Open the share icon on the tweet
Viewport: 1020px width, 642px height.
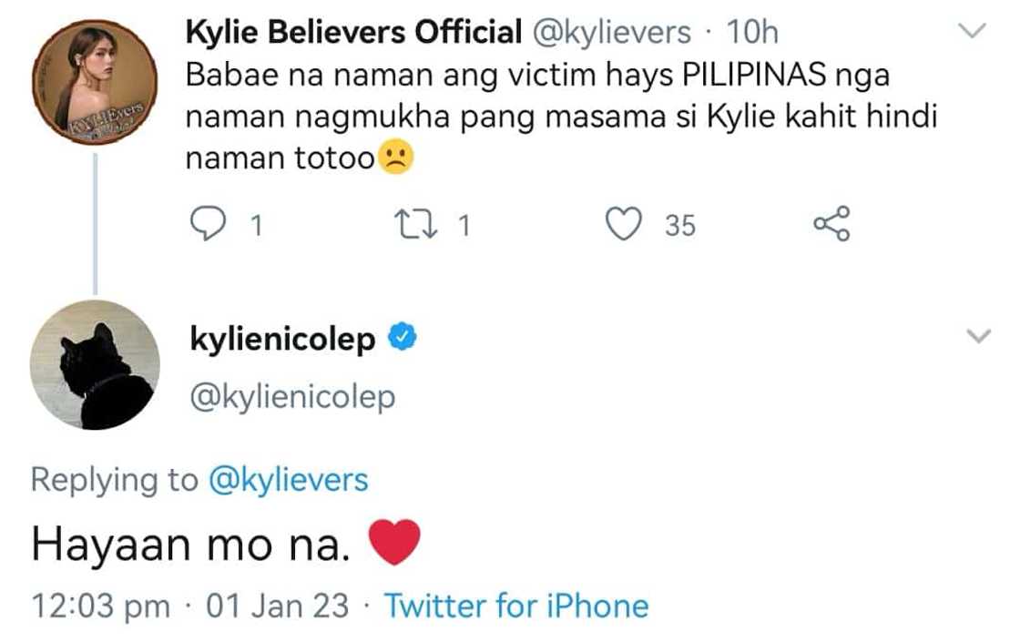point(830,224)
